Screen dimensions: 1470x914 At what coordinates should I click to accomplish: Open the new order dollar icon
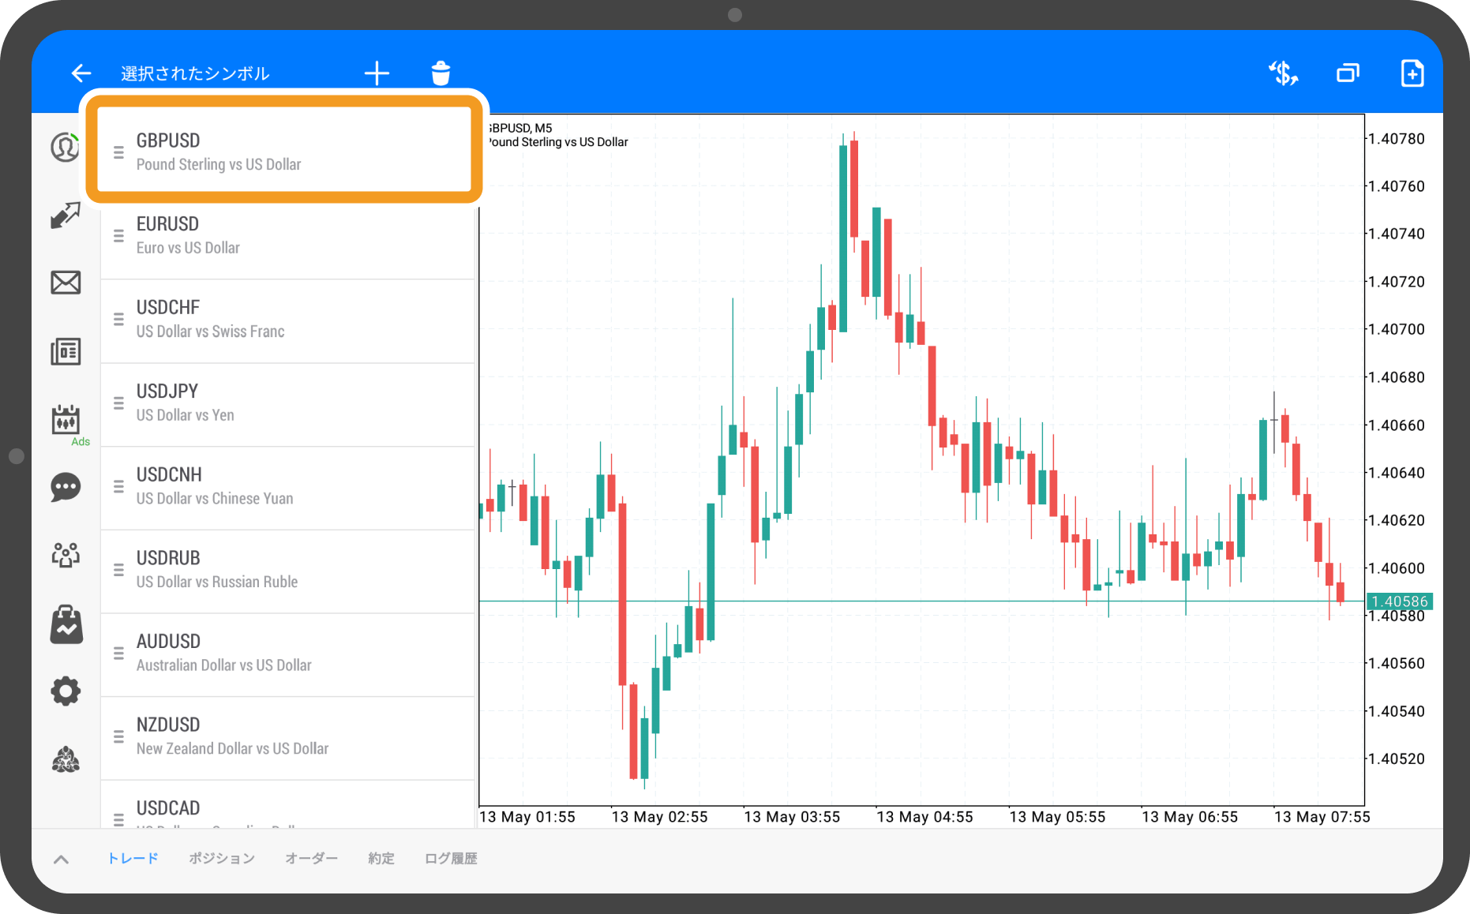pyautogui.click(x=1284, y=73)
